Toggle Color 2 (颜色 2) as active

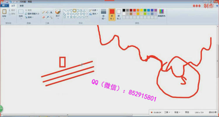(x=119, y=14)
